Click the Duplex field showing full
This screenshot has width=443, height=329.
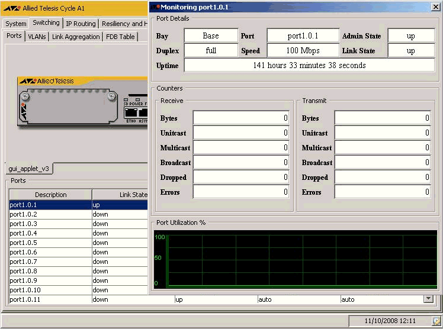click(x=211, y=50)
